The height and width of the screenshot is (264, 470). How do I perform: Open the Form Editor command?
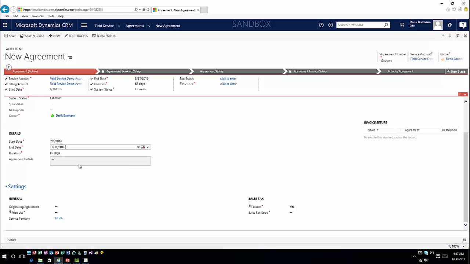coord(104,36)
